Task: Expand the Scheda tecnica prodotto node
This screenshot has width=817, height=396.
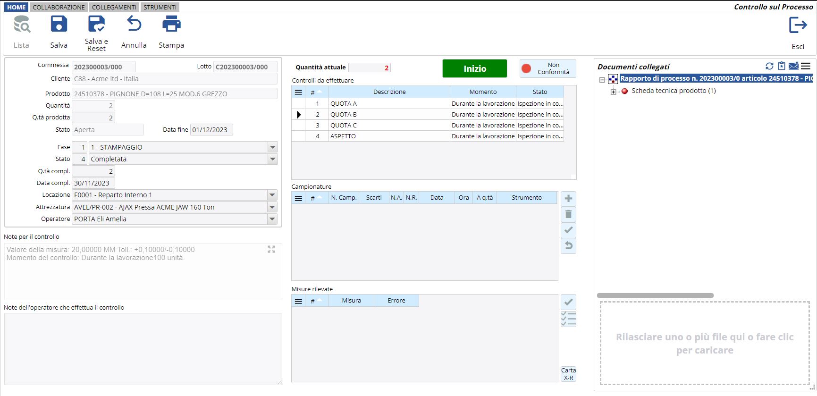Action: [613, 92]
